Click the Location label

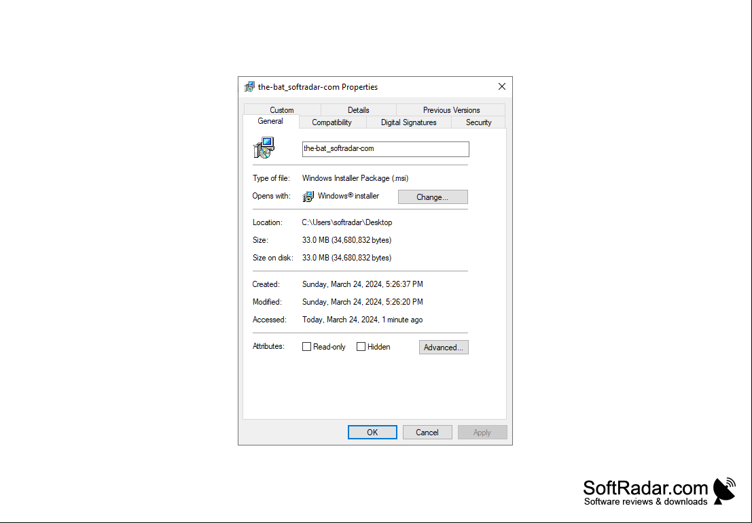click(268, 222)
